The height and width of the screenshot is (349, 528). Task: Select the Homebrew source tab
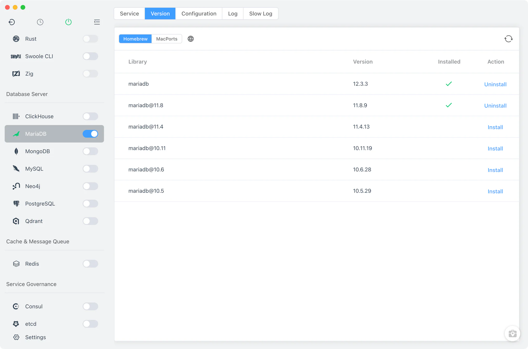click(135, 39)
